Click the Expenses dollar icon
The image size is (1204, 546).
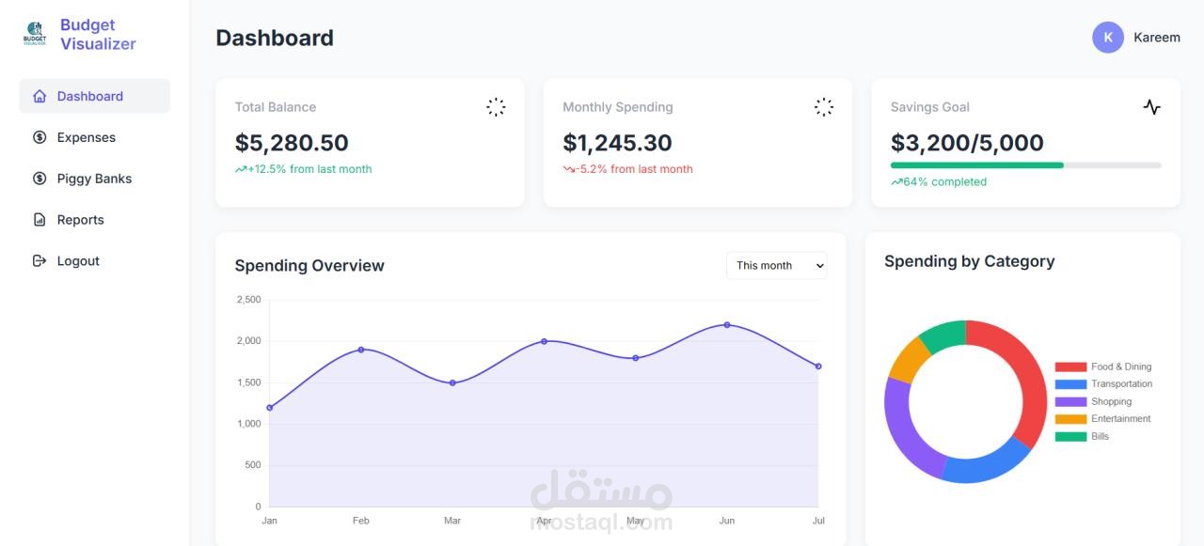[x=40, y=137]
